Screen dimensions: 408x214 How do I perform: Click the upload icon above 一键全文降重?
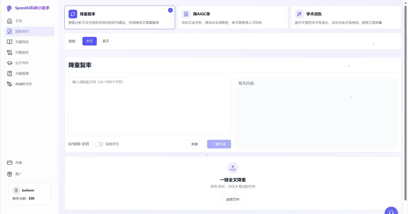point(233,168)
